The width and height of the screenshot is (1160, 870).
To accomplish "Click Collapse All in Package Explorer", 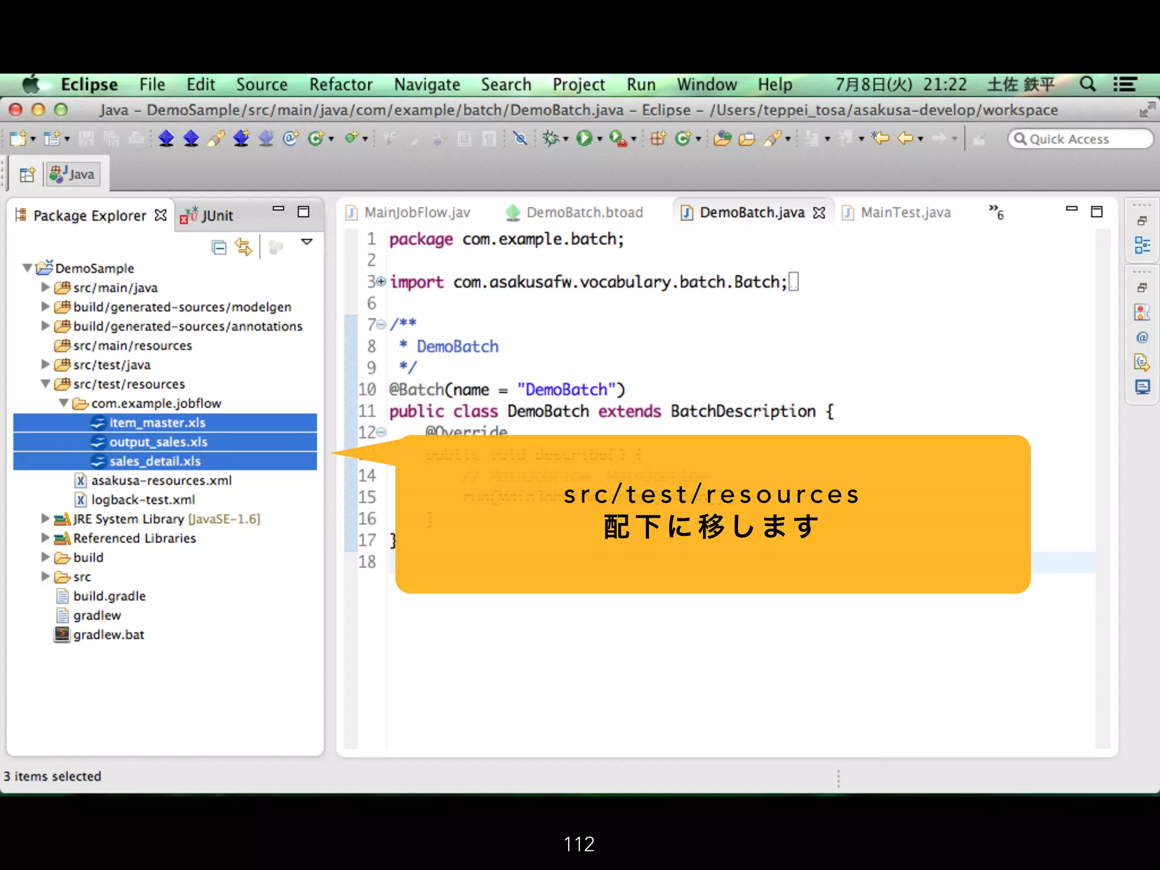I will [x=219, y=247].
